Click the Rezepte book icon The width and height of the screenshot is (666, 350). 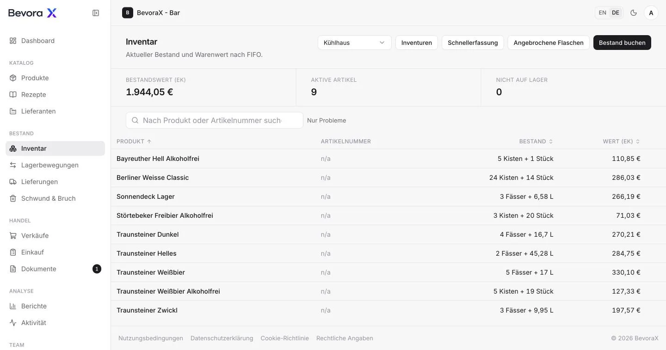[x=13, y=94]
